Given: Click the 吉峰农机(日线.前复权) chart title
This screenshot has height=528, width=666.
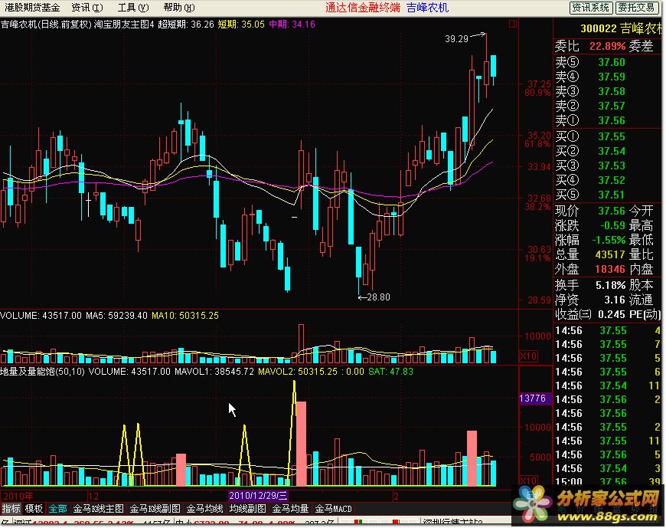Looking at the screenshot, I should pos(46,25).
